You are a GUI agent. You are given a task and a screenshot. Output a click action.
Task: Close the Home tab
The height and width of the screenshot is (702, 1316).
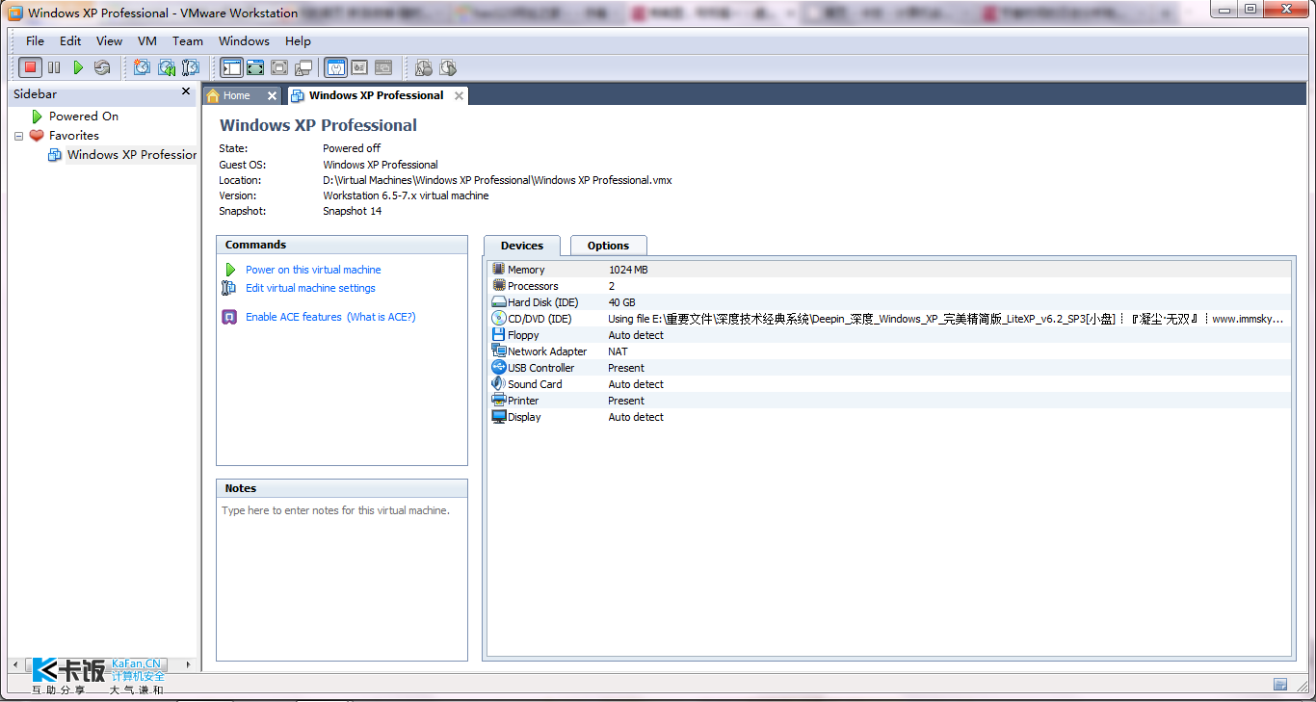pos(272,95)
